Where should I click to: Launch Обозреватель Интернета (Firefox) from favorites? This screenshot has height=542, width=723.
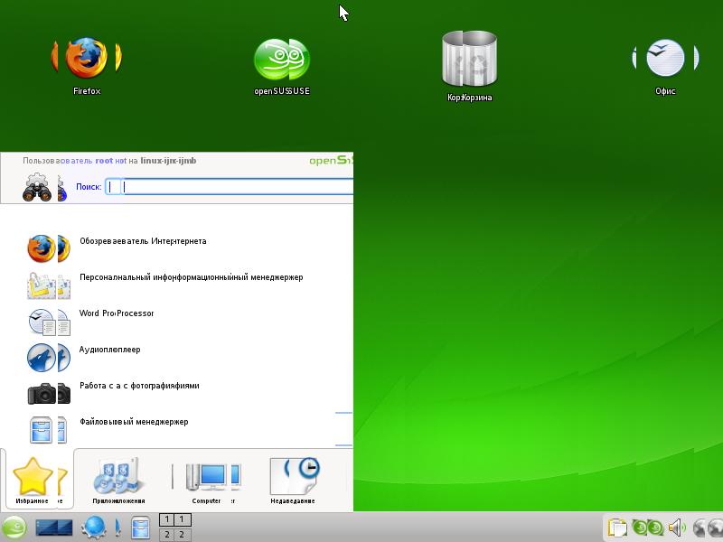pos(143,249)
